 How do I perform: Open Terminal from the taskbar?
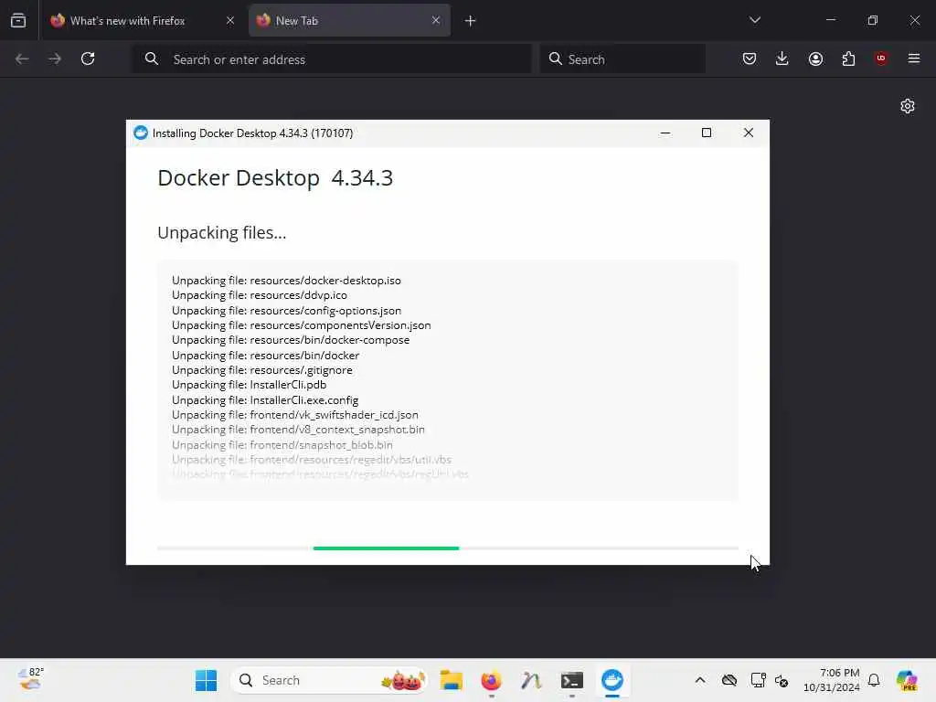[572, 680]
